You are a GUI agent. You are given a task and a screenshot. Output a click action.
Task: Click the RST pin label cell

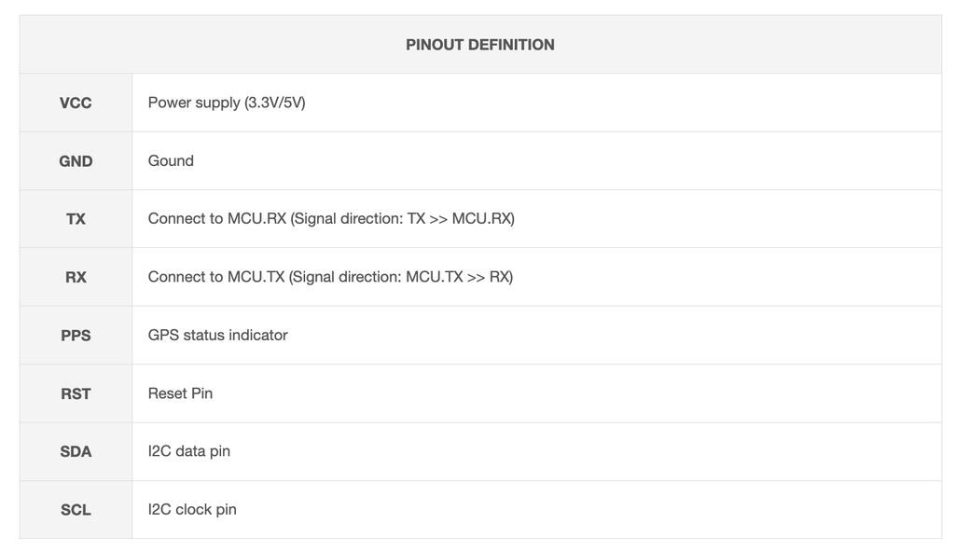tap(76, 393)
